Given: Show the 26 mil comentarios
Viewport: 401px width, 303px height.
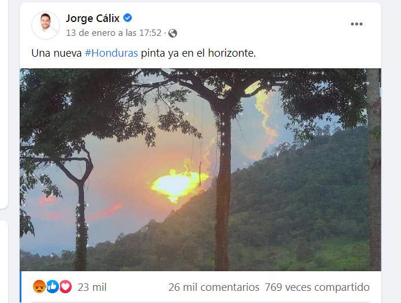Looking at the screenshot, I should pyautogui.click(x=214, y=287).
